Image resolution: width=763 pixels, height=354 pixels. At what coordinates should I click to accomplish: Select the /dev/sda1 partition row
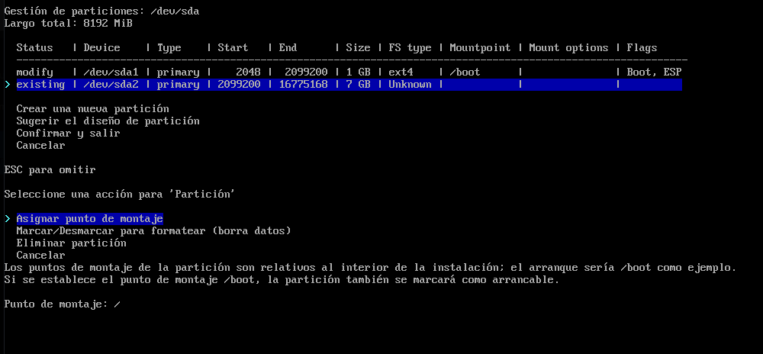click(x=348, y=72)
